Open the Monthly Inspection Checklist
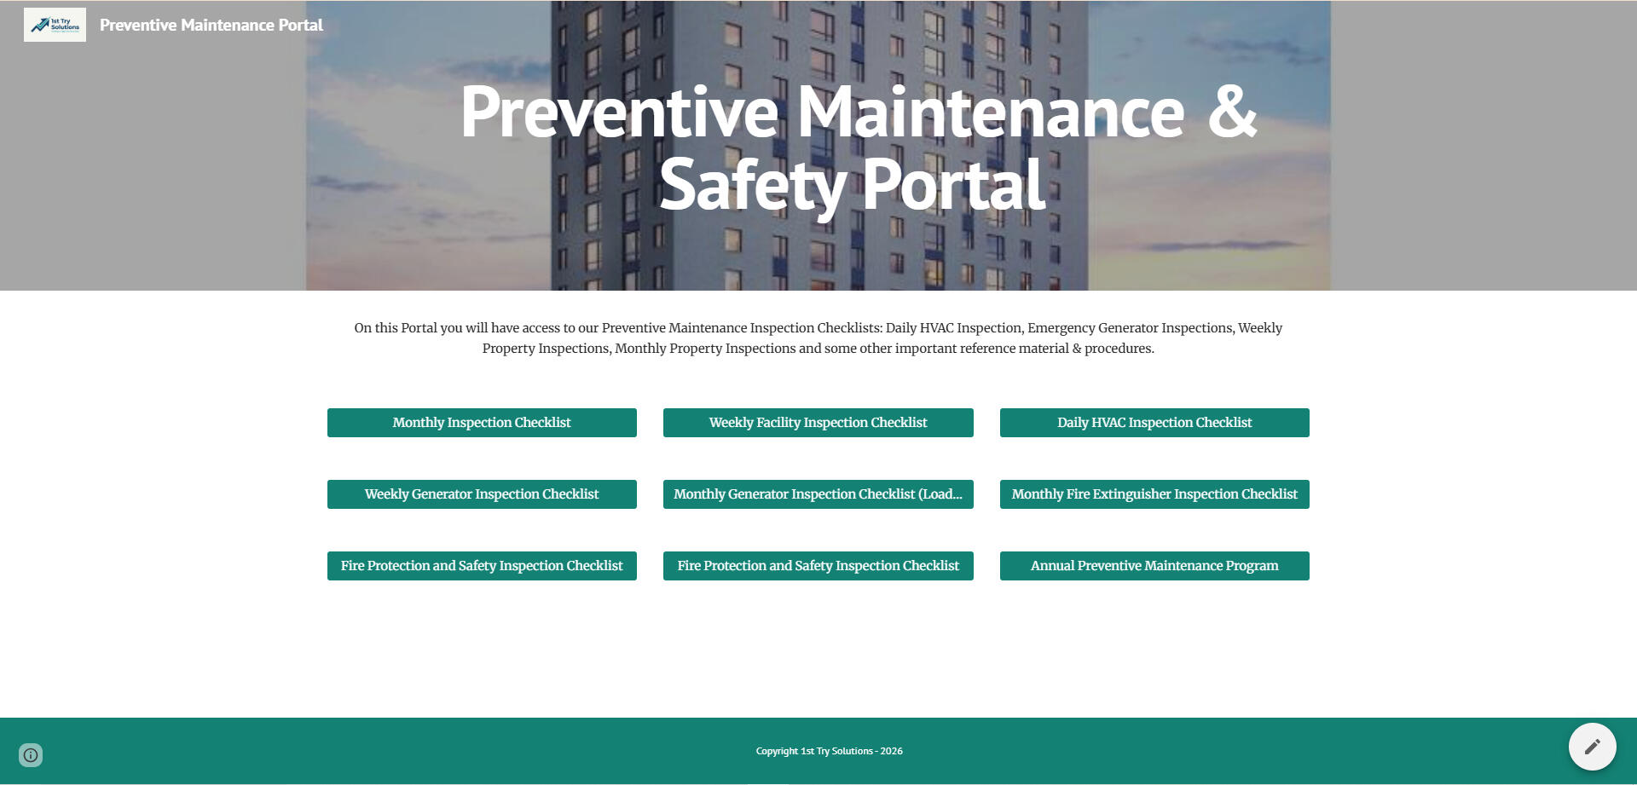Viewport: 1637px width, 785px height. click(x=482, y=423)
